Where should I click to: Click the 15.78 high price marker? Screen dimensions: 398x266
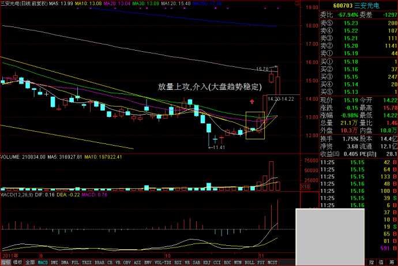tap(262, 69)
